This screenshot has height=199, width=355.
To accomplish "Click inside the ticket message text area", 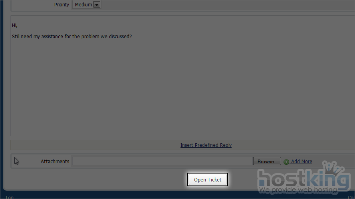I will (182, 76).
